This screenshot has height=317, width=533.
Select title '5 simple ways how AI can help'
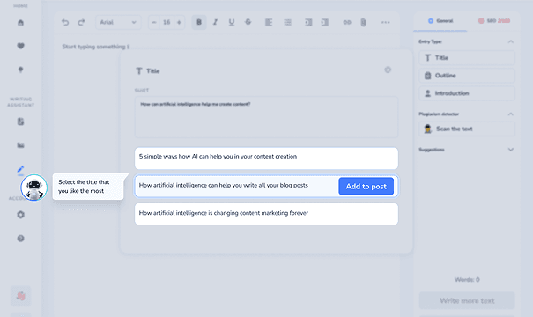(x=266, y=158)
